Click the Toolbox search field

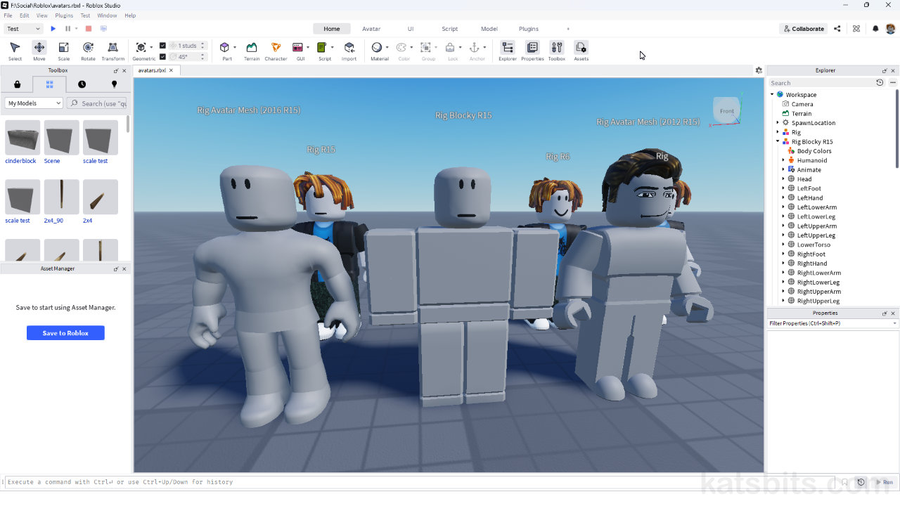(97, 103)
